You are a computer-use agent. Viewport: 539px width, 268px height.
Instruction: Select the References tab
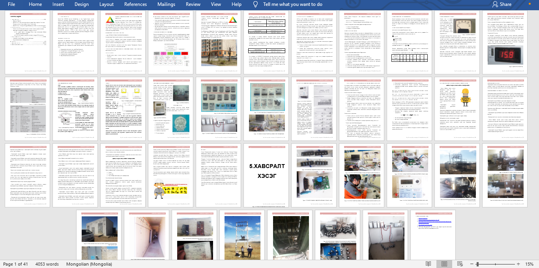(x=135, y=4)
